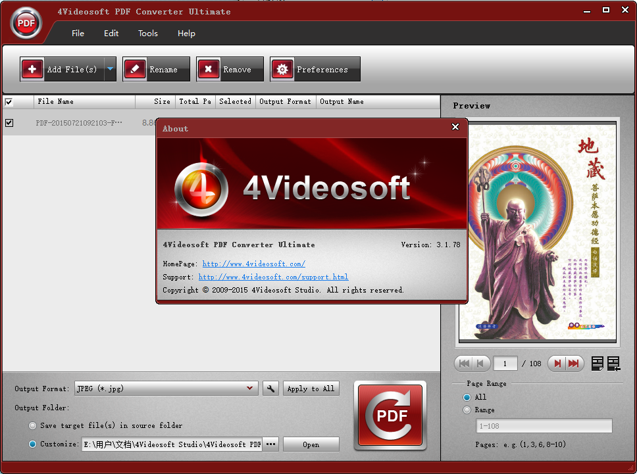The image size is (637, 474).
Task: Click the Apply to All button
Action: click(311, 389)
